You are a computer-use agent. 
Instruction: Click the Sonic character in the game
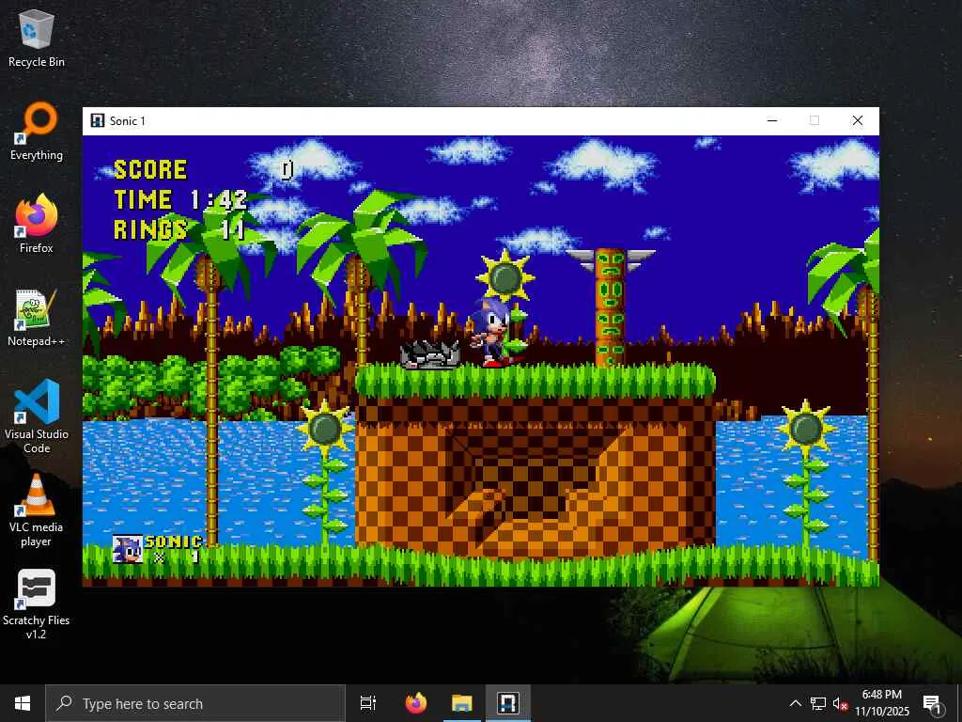(492, 333)
